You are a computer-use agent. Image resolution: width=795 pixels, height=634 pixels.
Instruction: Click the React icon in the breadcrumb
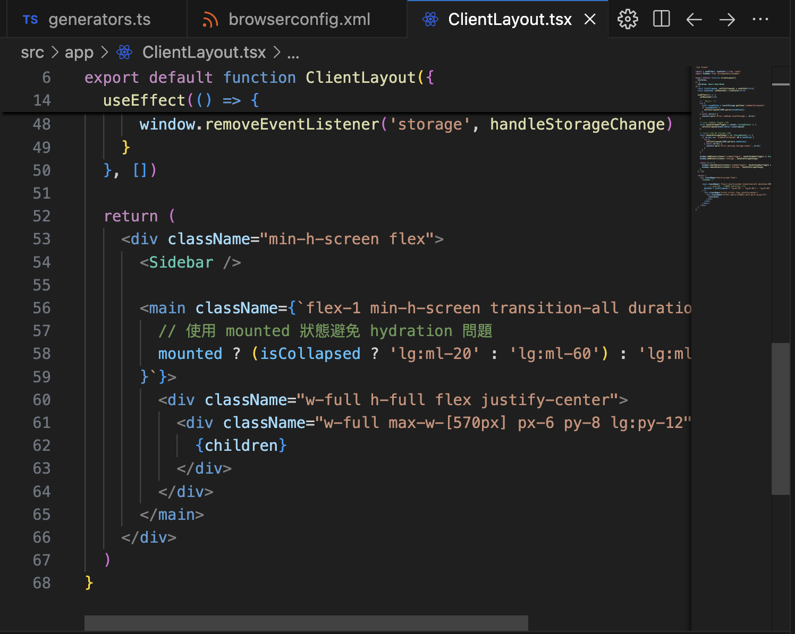[x=124, y=52]
